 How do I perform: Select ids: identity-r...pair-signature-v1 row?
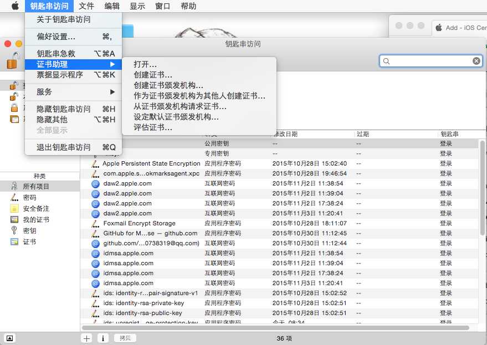(280, 293)
